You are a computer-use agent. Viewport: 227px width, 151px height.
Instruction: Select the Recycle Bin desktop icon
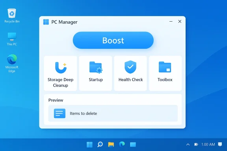(x=12, y=16)
